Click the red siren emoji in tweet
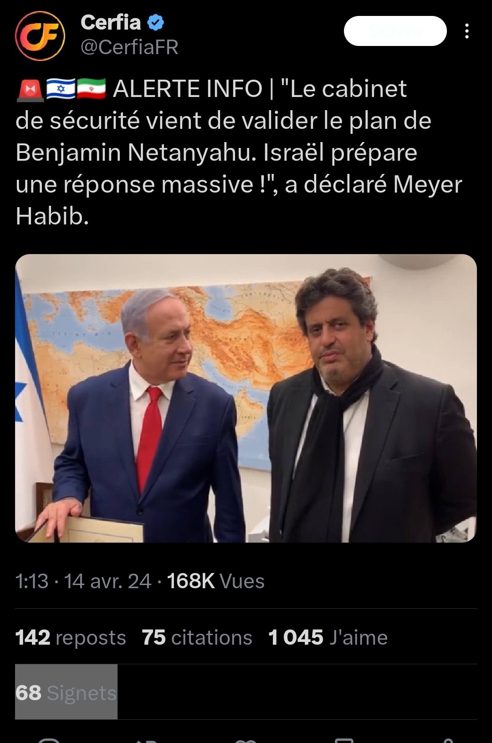This screenshot has height=743, width=492. [30, 89]
